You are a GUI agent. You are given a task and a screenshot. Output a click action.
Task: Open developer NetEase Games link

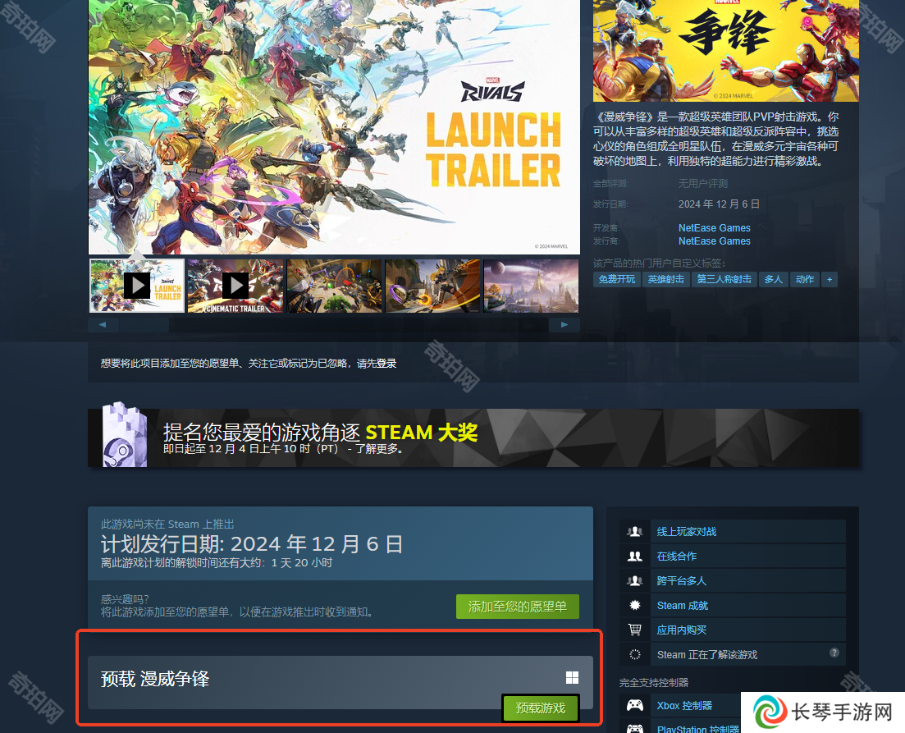715,228
